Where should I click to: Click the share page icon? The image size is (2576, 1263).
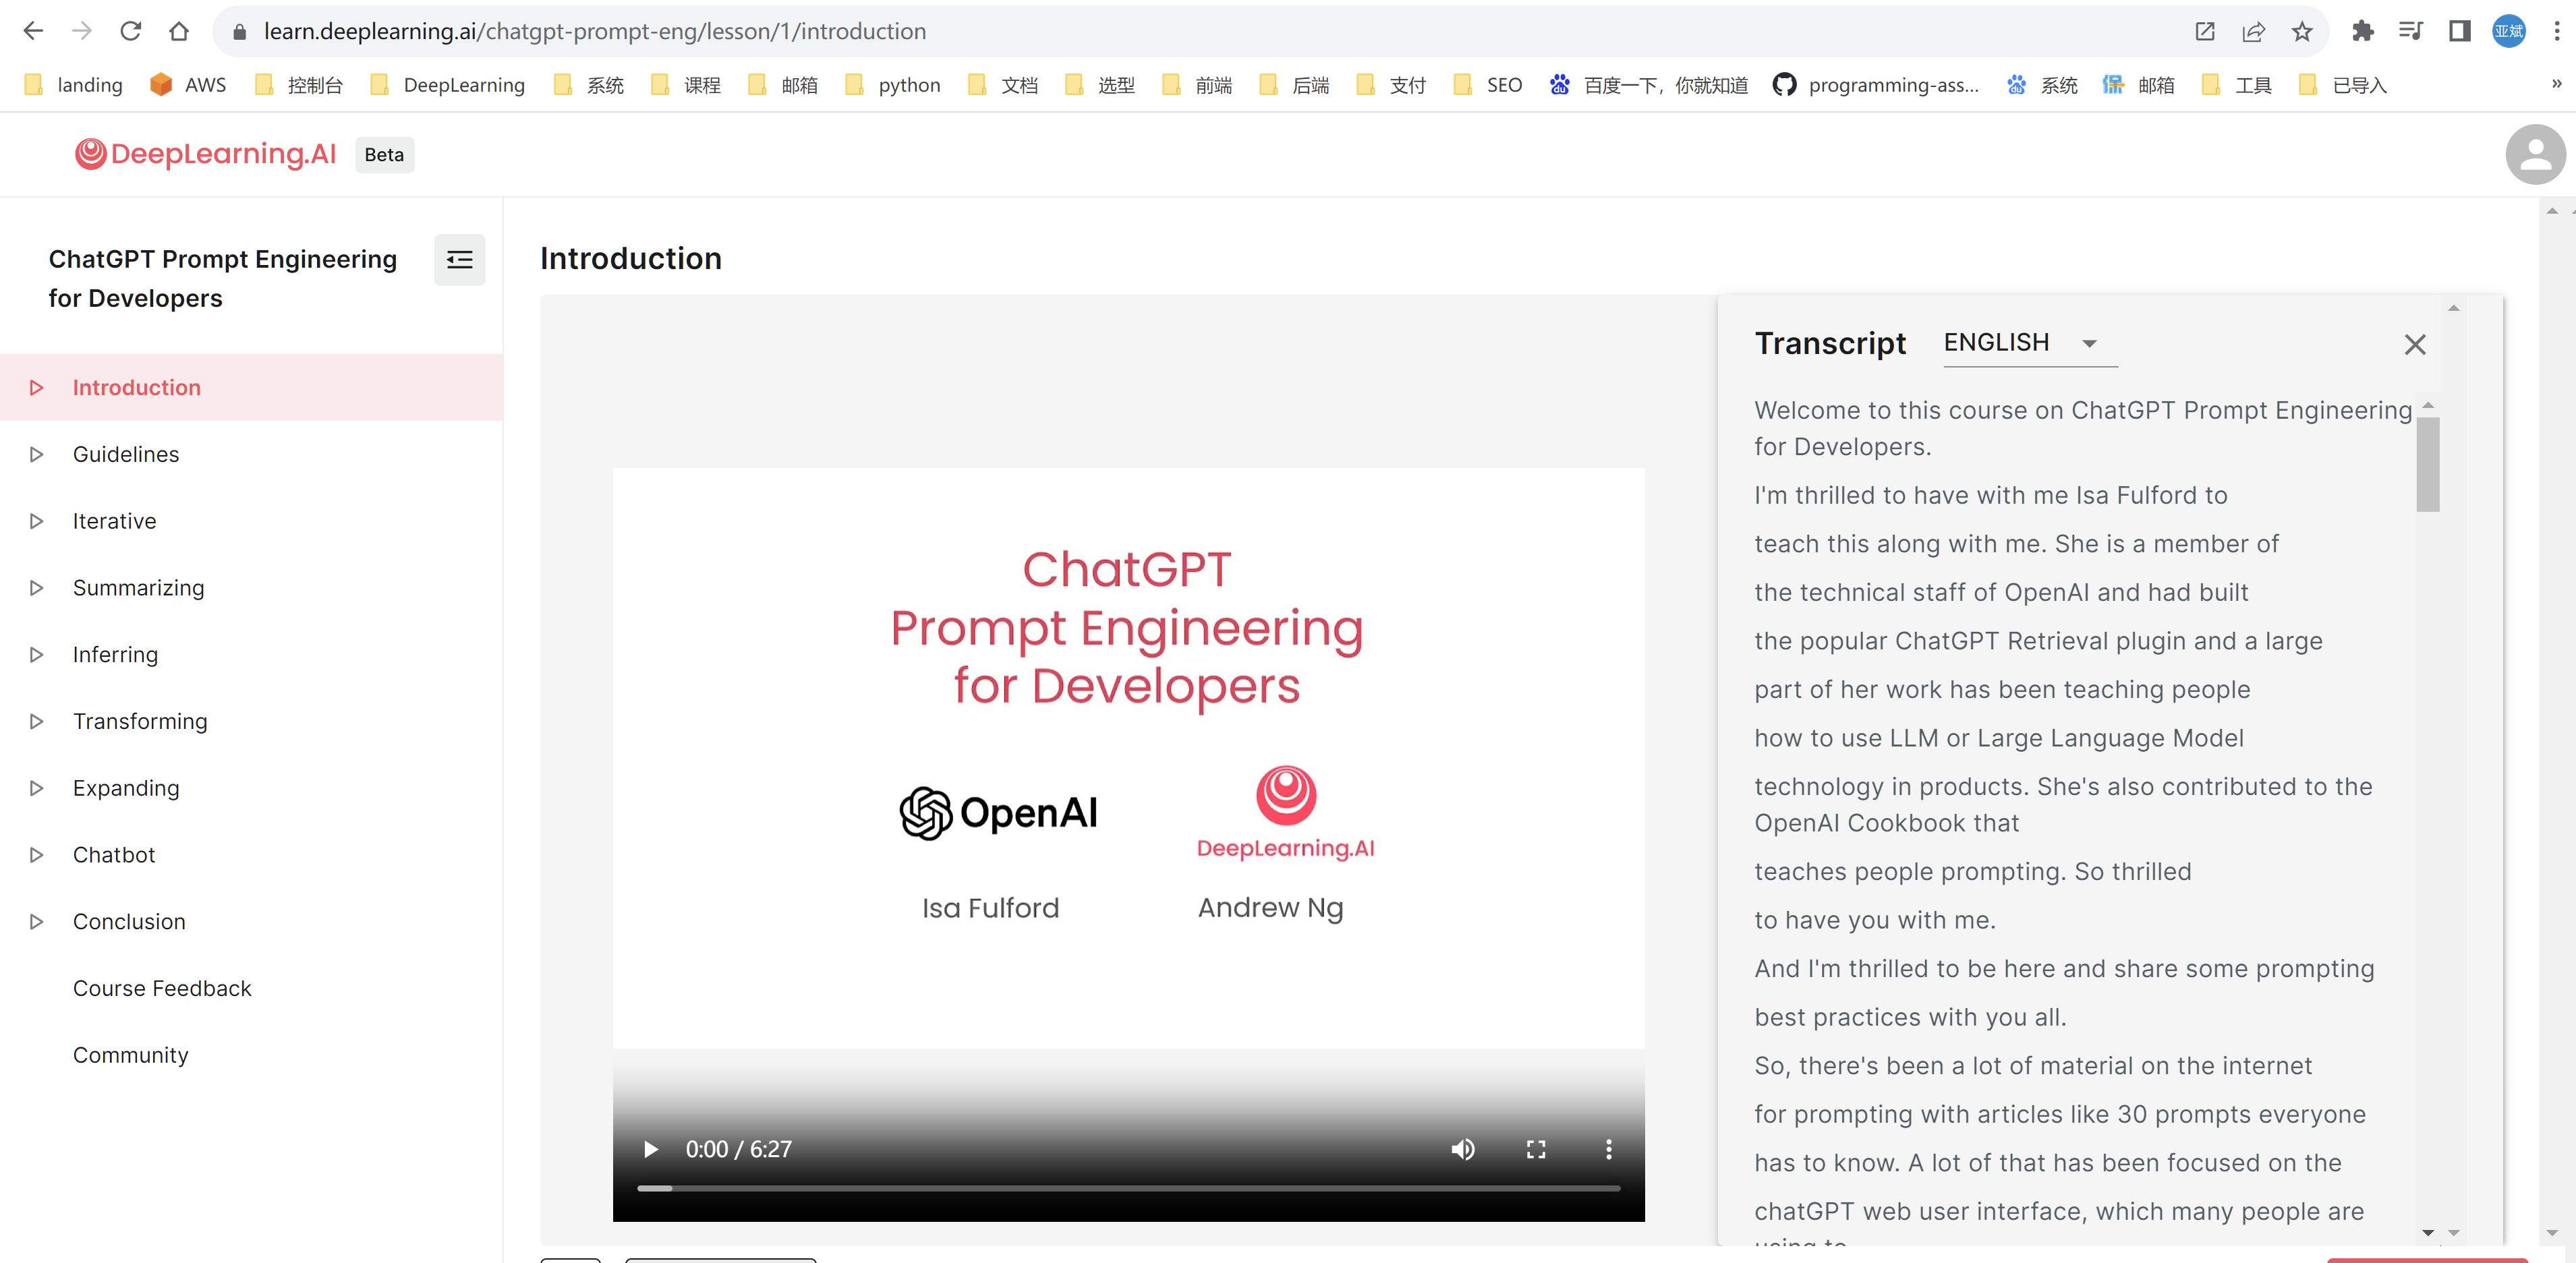(x=2253, y=31)
